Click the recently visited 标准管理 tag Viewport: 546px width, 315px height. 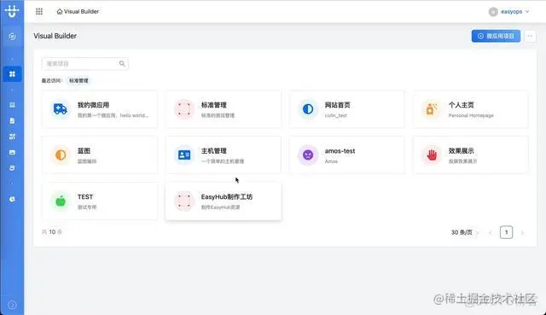78,80
